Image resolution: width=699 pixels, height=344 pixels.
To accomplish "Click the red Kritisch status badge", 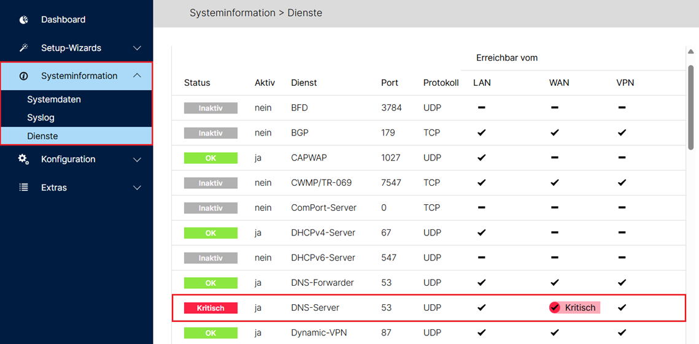I will [210, 308].
